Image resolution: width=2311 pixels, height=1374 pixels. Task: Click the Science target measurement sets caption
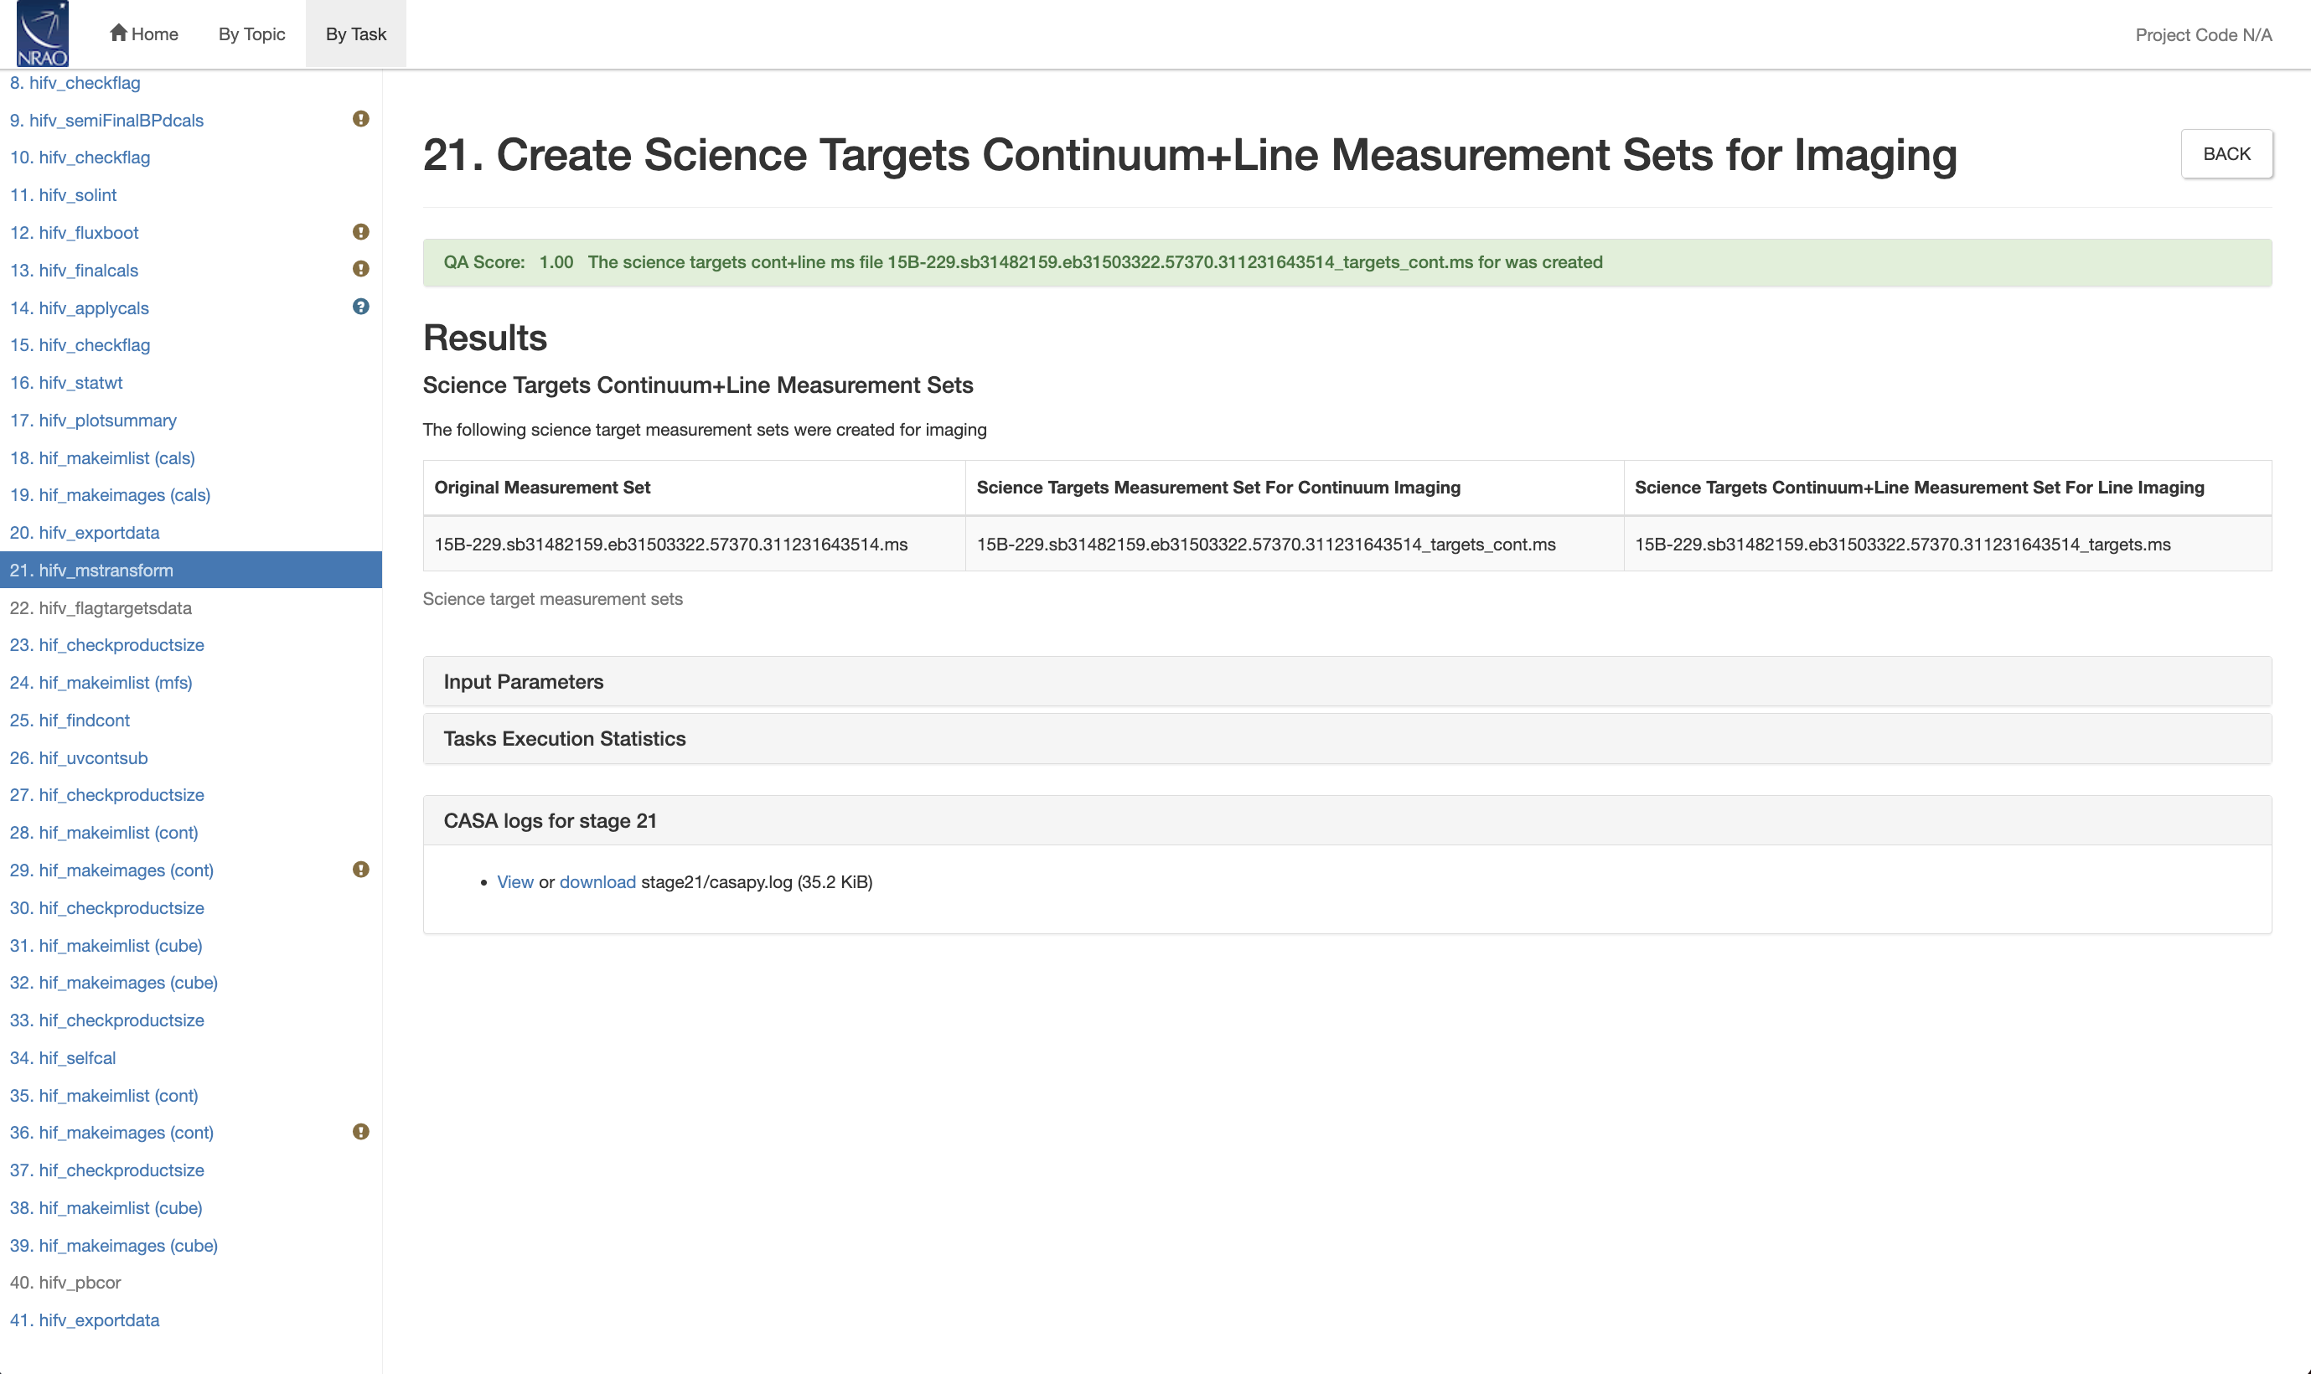pyautogui.click(x=553, y=599)
